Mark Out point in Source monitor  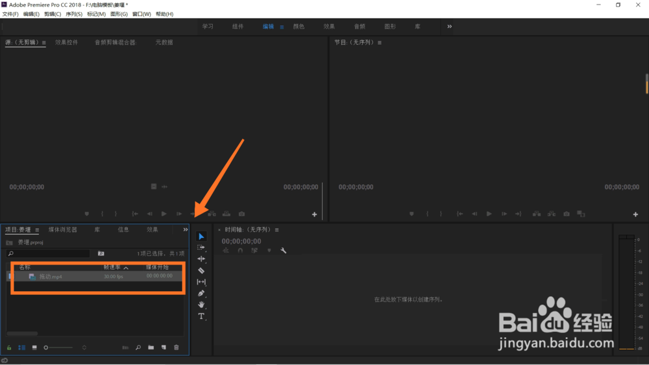click(x=116, y=214)
